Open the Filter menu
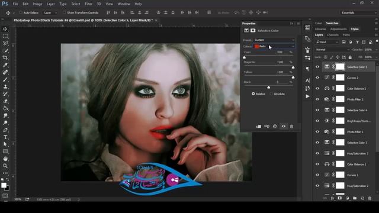 coord(88,4)
